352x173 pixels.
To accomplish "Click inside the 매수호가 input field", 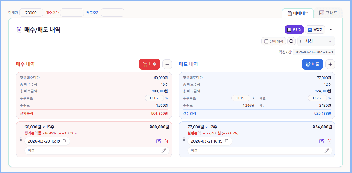I will (72, 13).
